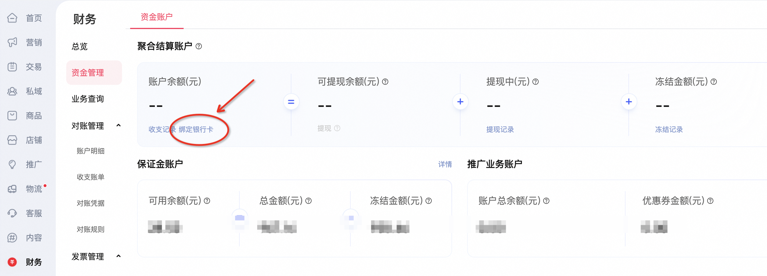Click the finance (财务) red yen icon

pos(12,262)
